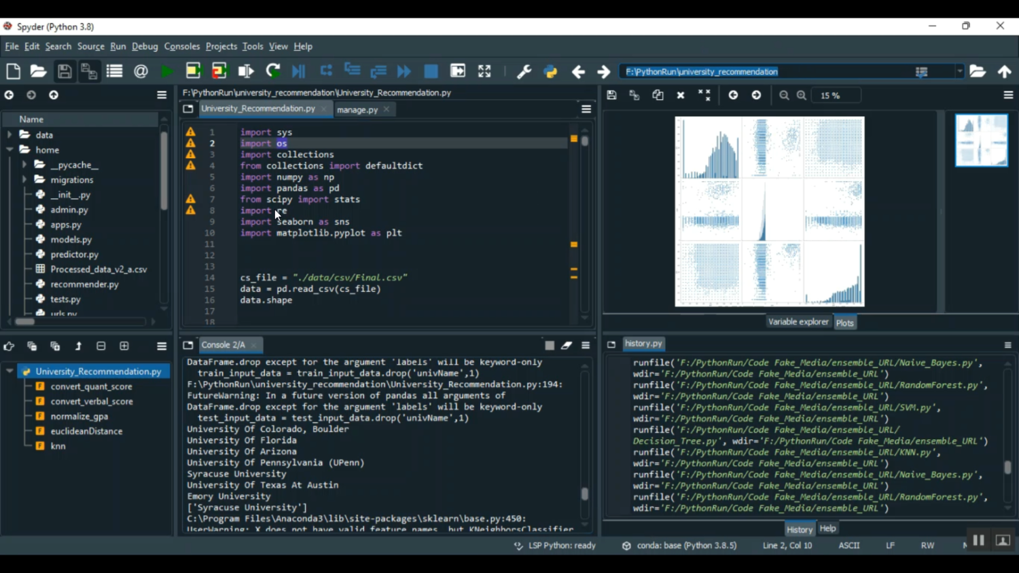Switch to the manage.py editor tab

(x=357, y=109)
